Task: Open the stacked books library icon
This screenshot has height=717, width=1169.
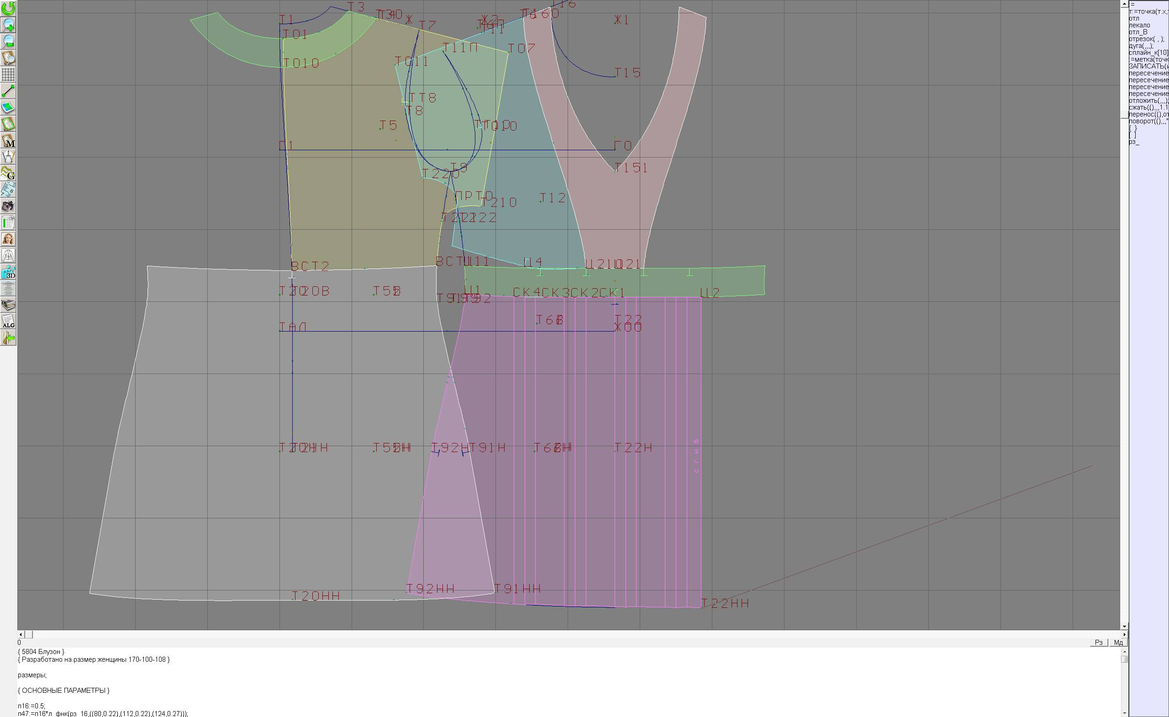Action: pyautogui.click(x=8, y=305)
